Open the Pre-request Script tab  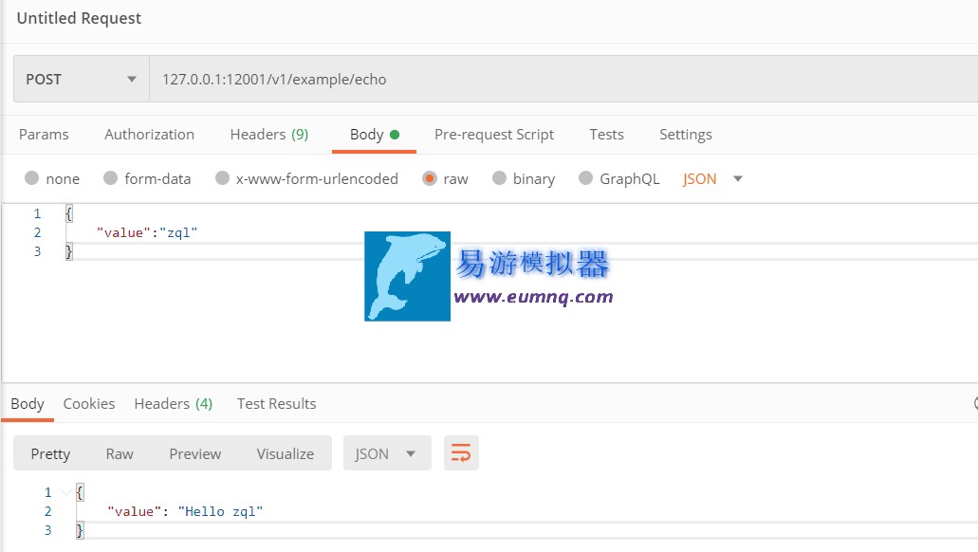[x=494, y=135]
